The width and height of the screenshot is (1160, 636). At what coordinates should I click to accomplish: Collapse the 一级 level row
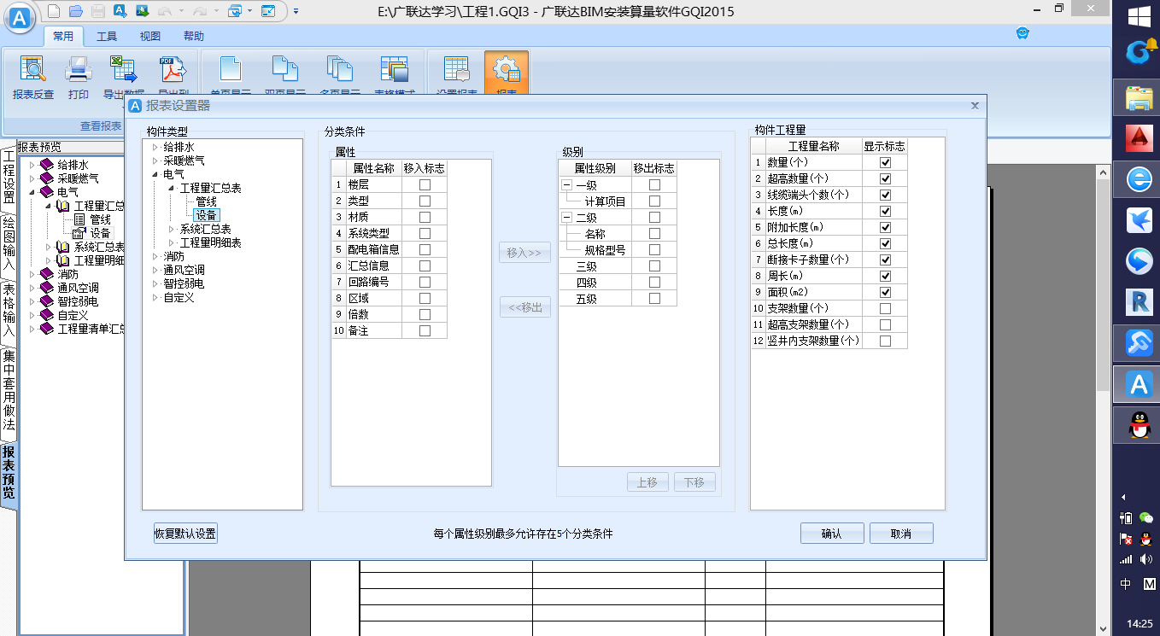(567, 184)
